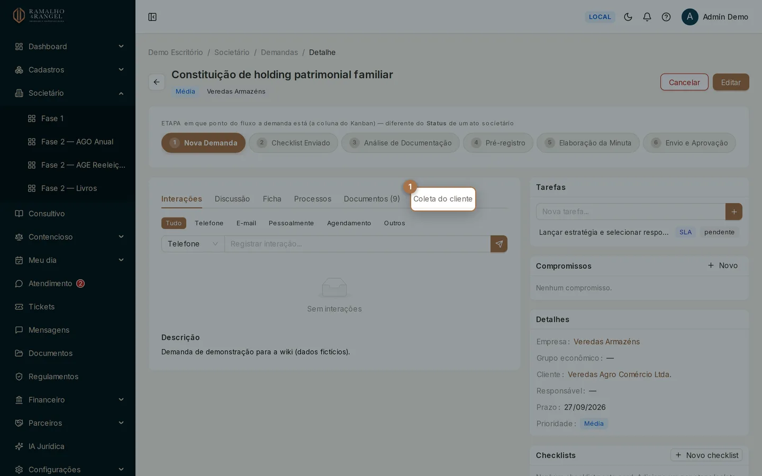
Task: Focus the Registrar interação input
Action: pos(358,244)
